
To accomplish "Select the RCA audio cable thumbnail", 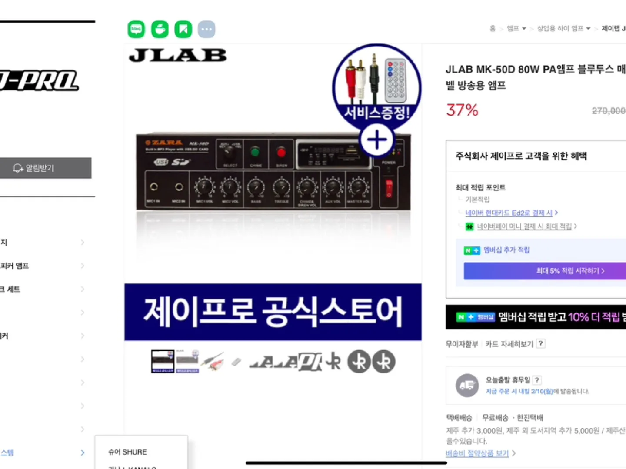I will [213, 362].
